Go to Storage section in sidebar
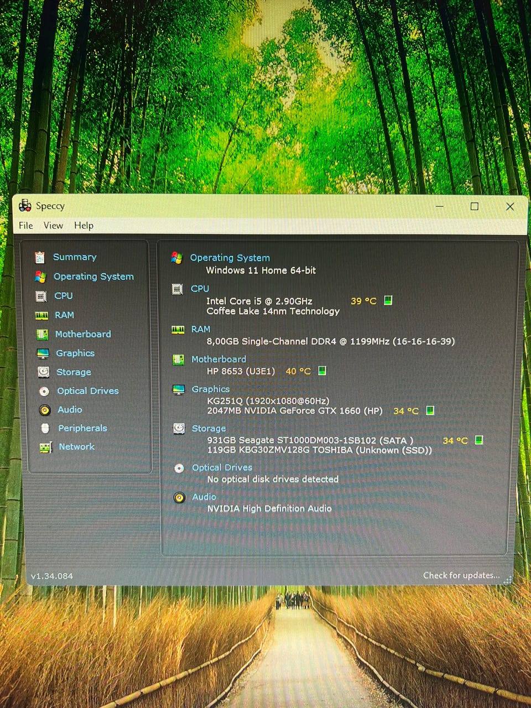Image resolution: width=531 pixels, height=708 pixels. (x=74, y=372)
